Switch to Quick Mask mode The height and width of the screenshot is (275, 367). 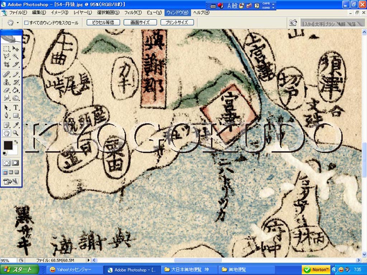point(15,163)
